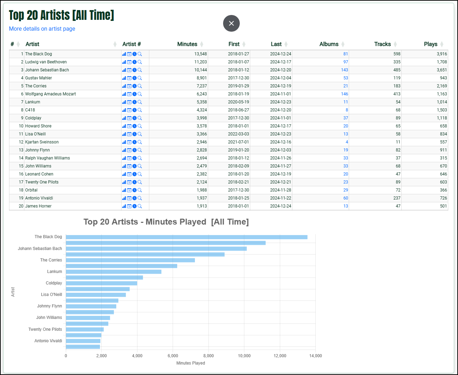Click clock icon for Johann Sebastian Bach
Screen dimensions: 458x375
click(x=134, y=70)
